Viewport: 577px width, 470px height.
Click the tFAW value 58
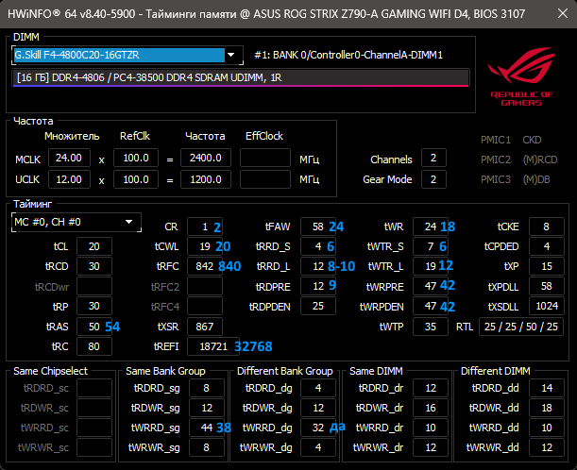[318, 227]
